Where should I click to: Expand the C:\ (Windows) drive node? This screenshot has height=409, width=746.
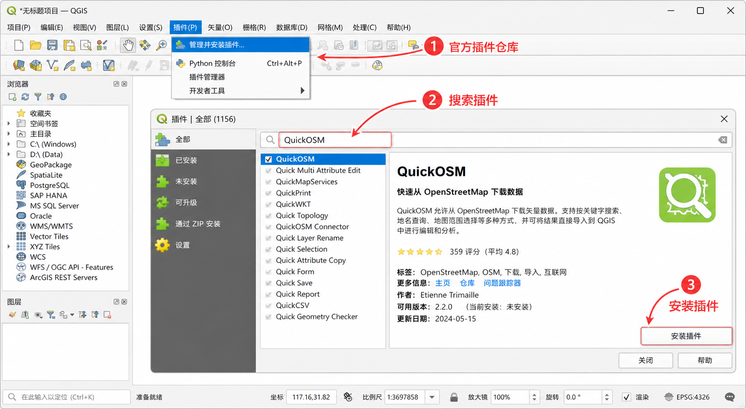[9, 144]
